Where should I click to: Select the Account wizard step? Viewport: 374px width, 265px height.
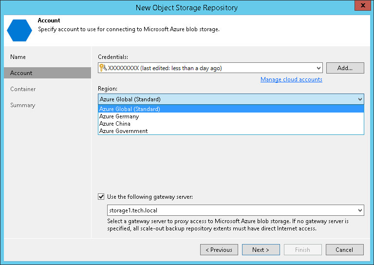coord(21,73)
